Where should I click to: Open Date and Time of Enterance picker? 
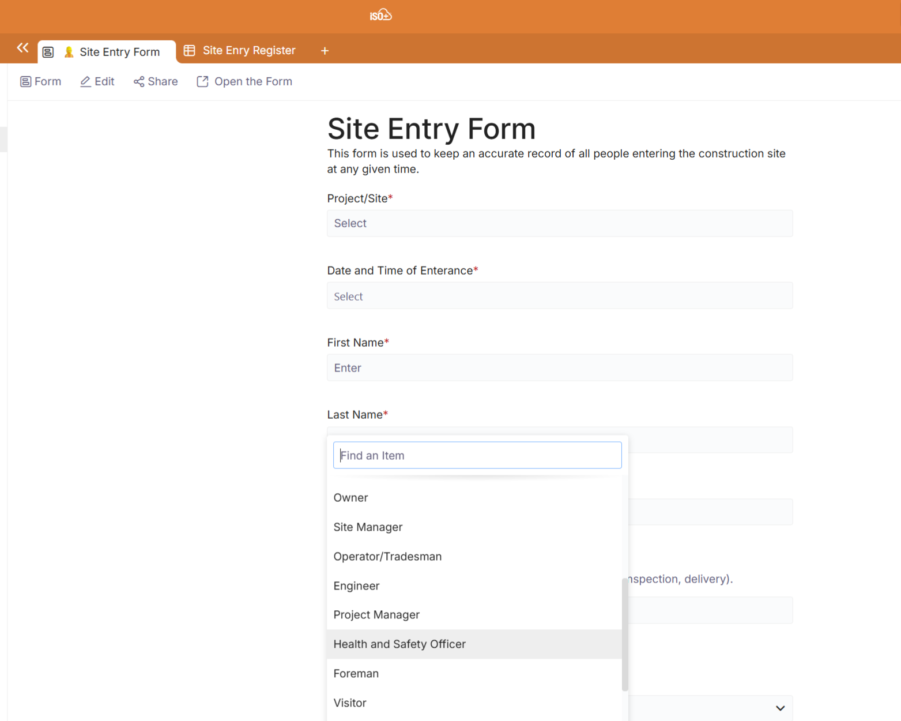[x=559, y=296]
